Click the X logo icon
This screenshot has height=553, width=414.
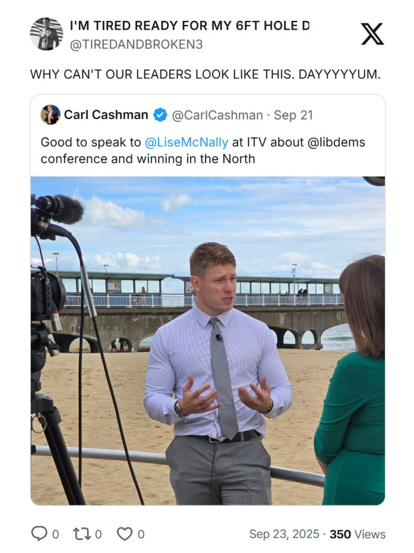click(x=372, y=34)
